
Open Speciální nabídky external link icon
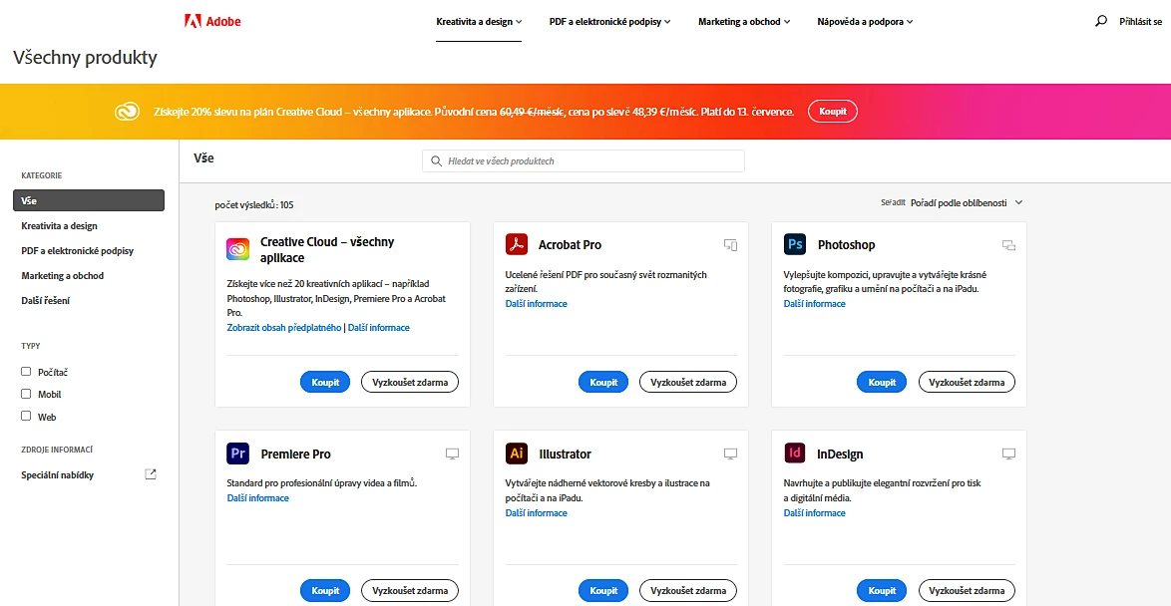(151, 474)
